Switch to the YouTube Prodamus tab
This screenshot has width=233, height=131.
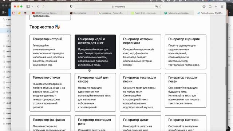click(44, 13)
